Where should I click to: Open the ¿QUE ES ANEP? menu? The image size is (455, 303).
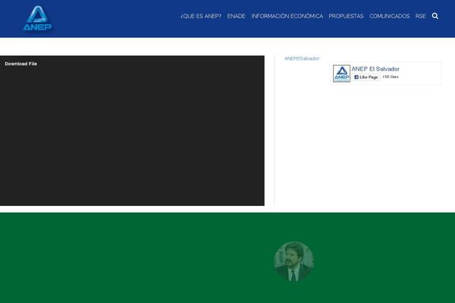coord(201,16)
